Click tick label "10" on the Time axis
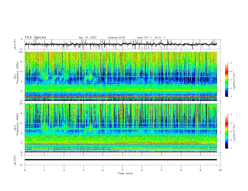This screenshot has height=191, width=248. [x=220, y=170]
